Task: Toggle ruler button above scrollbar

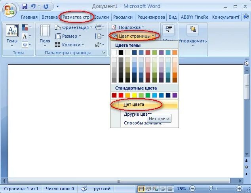Action: pyautogui.click(x=247, y=63)
